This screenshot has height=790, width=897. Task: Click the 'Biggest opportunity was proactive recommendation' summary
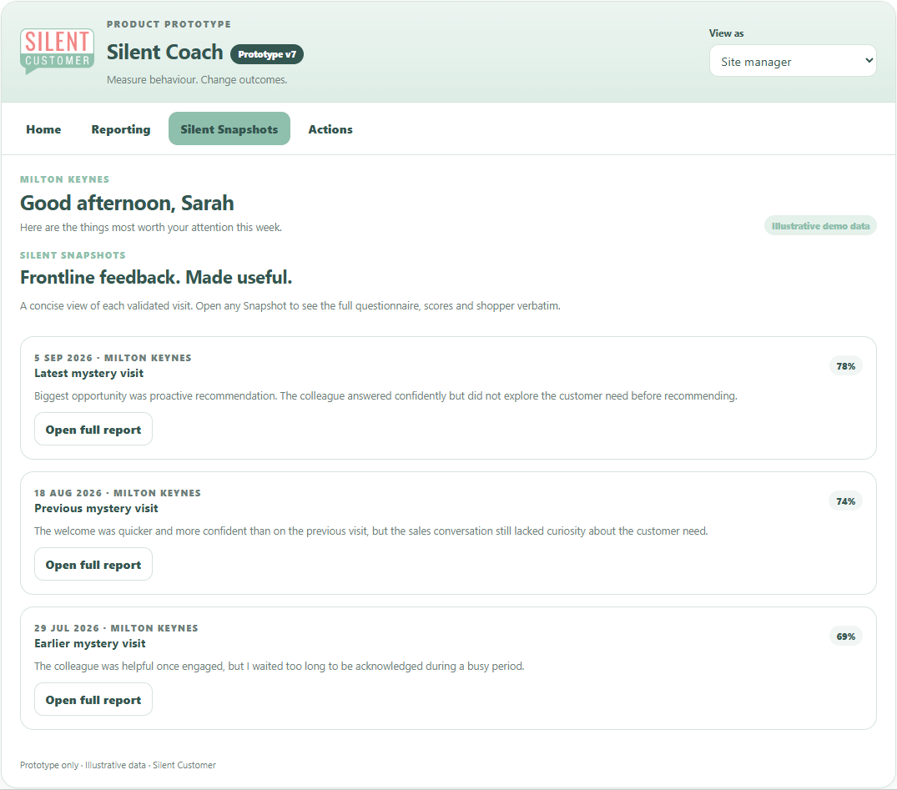point(386,396)
